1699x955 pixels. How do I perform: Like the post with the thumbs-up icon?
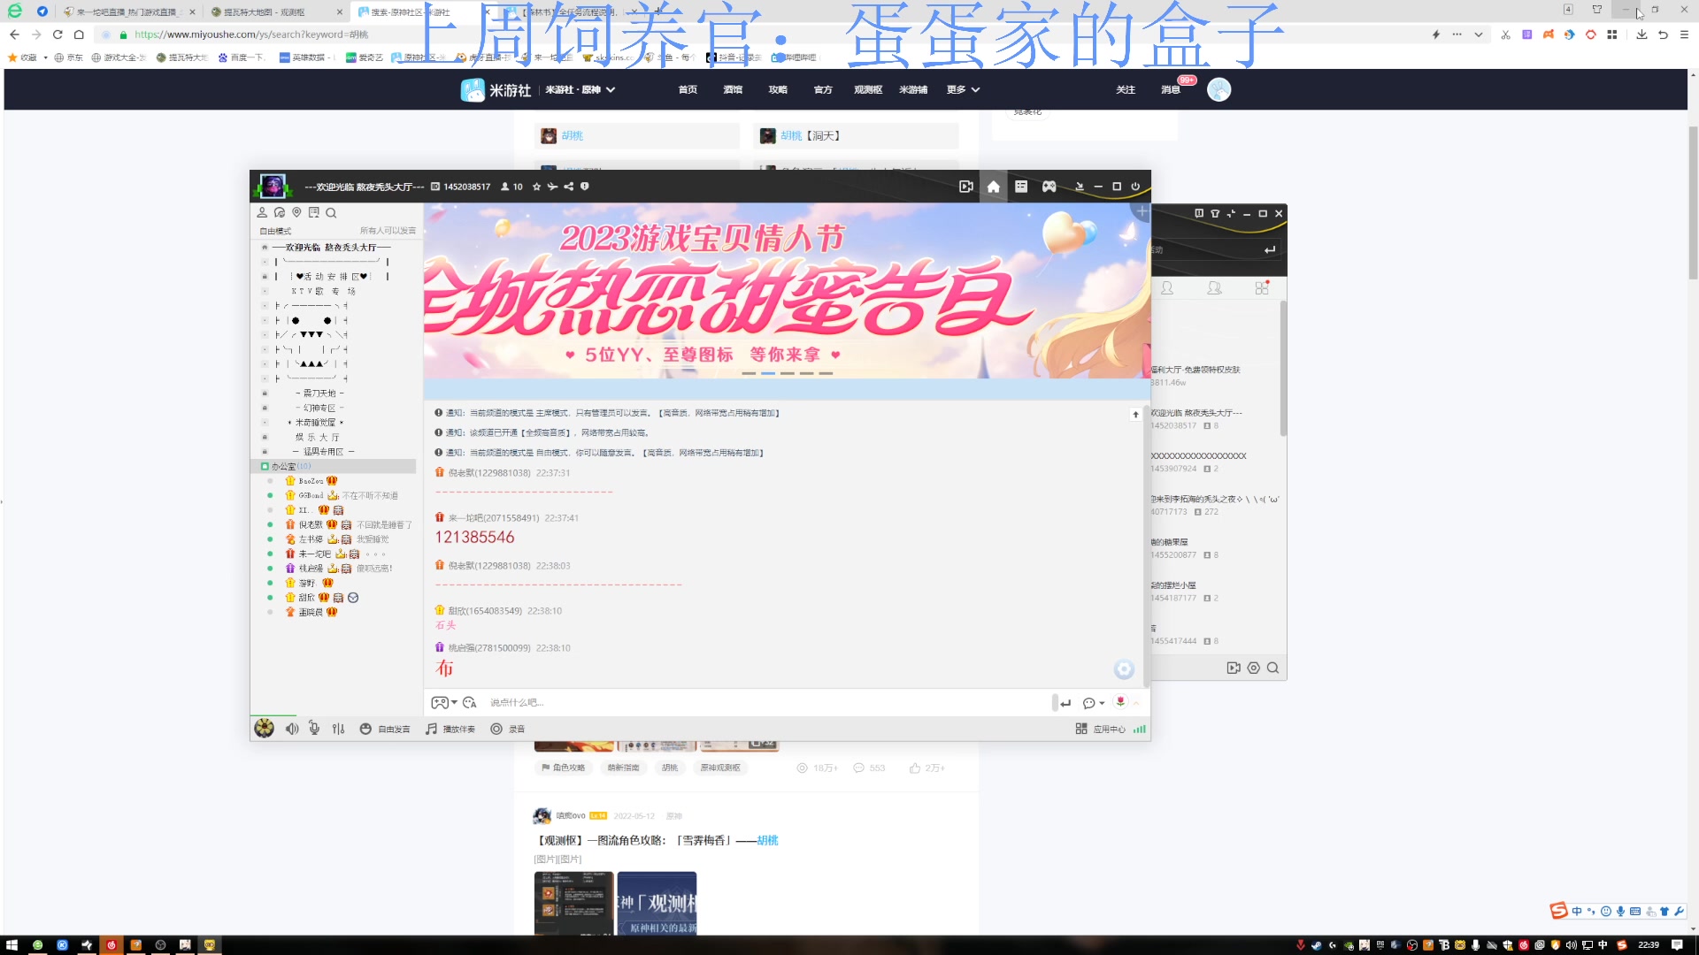[x=915, y=768]
